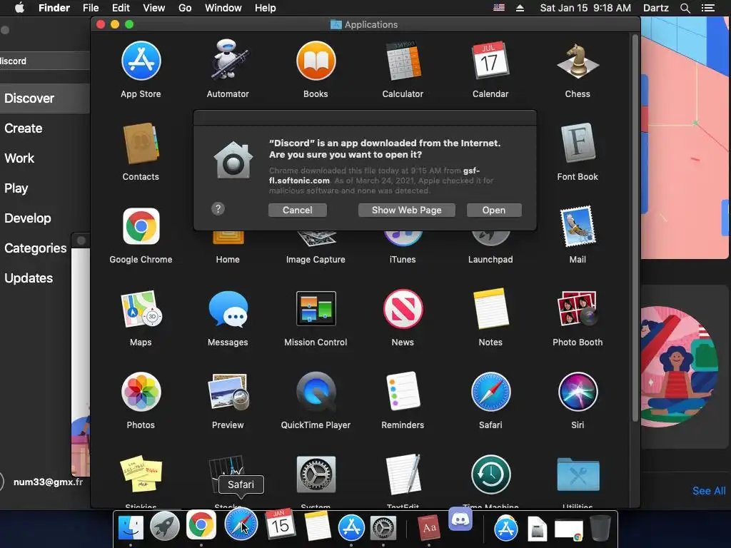
Task: Open the Utilities folder
Action: [578, 475]
